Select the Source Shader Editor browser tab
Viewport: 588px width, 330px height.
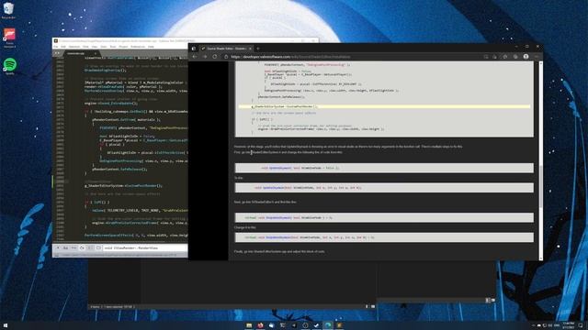click(226, 49)
